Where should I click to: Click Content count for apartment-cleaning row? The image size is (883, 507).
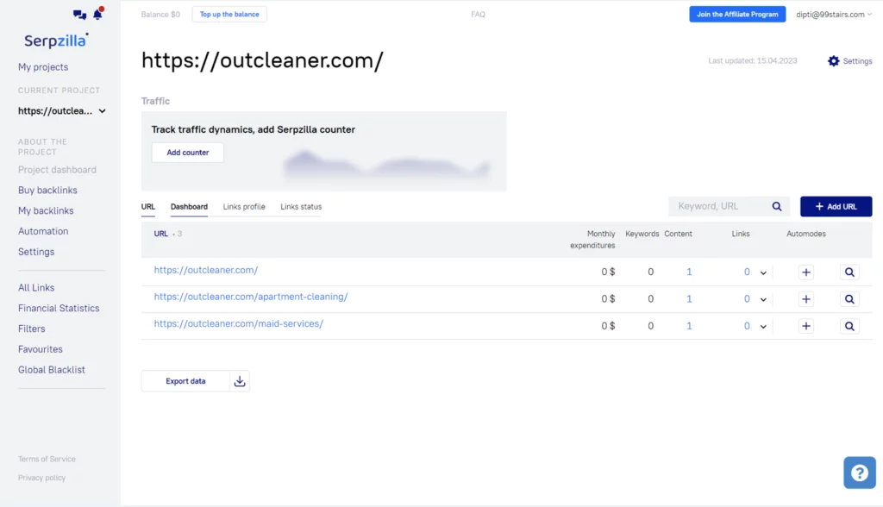(689, 299)
